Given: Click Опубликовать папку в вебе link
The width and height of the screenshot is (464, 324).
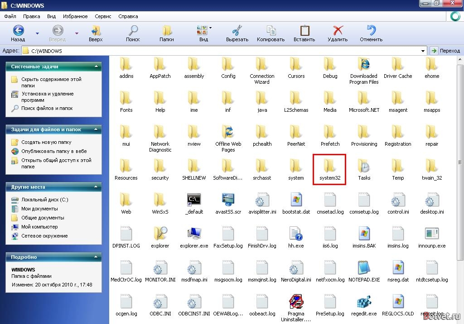Looking at the screenshot, I should click(54, 151).
